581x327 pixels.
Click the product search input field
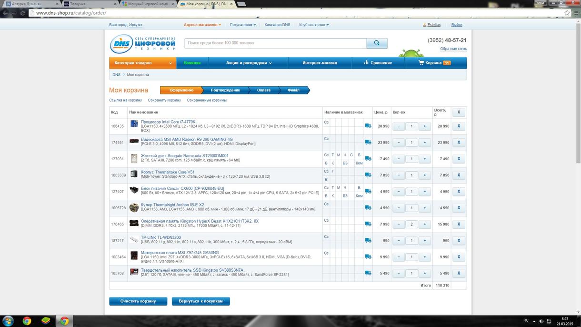276,43
